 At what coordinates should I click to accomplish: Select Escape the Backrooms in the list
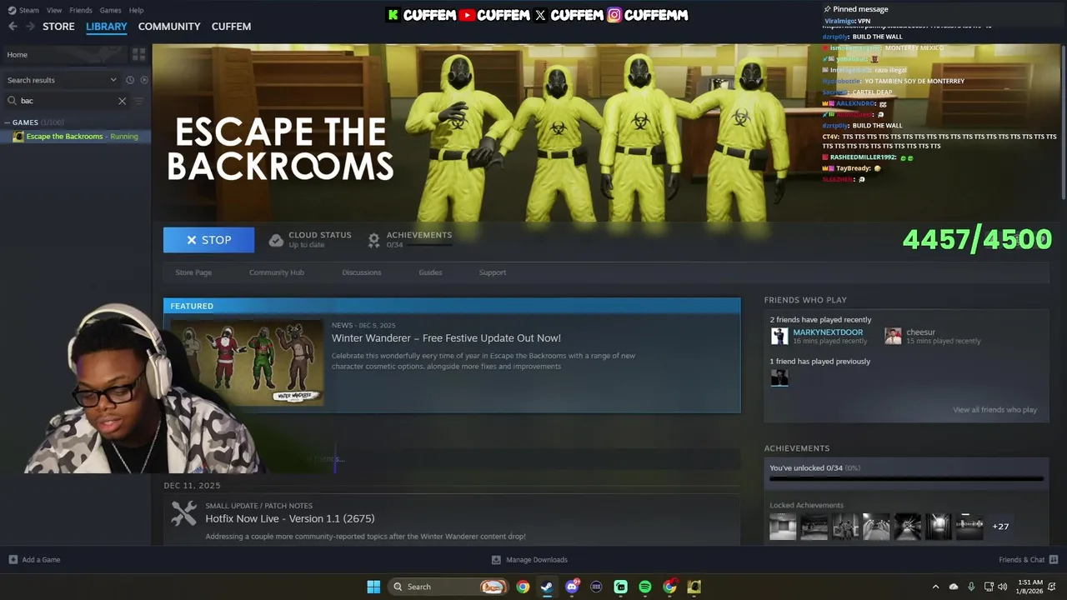coord(76,137)
